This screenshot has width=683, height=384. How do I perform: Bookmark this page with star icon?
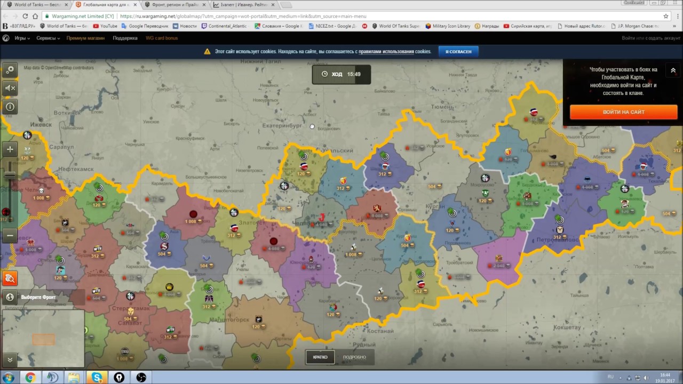click(x=665, y=16)
